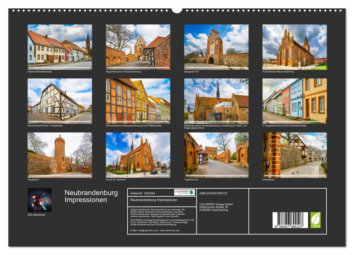Select the ISBN 9783457694107 text

[x=213, y=193]
